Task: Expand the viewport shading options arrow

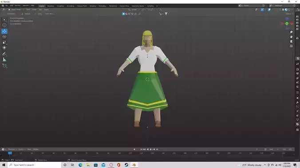Action: [292, 10]
